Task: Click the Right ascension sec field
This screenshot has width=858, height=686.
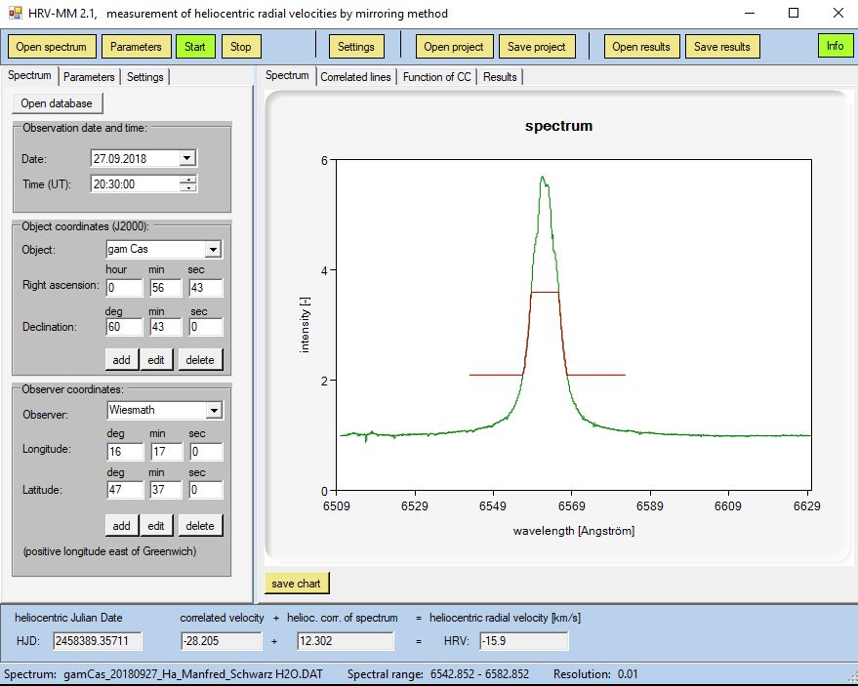Action: [206, 288]
